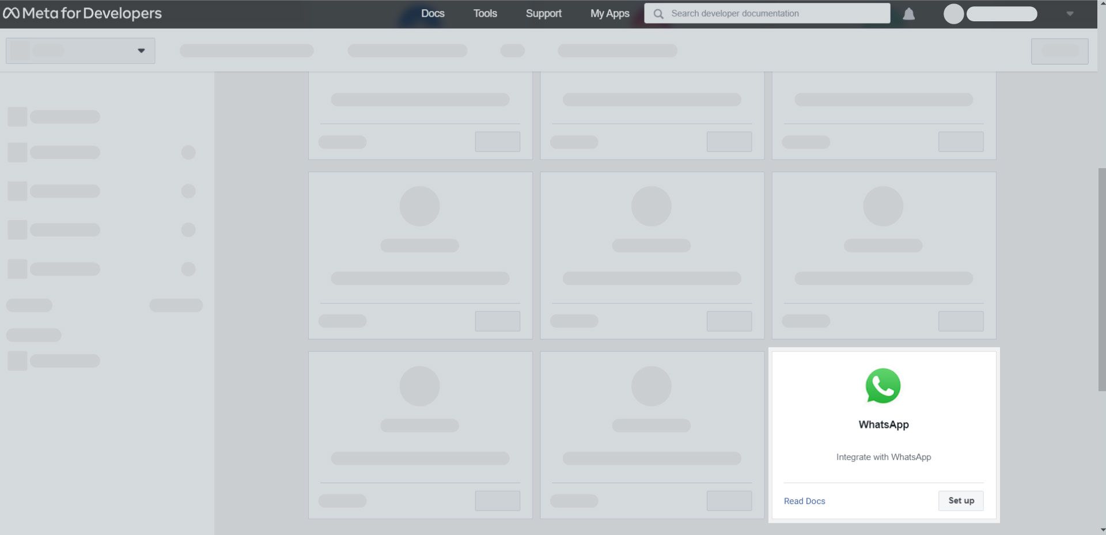
Task: Open the Docs menu
Action: tap(433, 13)
